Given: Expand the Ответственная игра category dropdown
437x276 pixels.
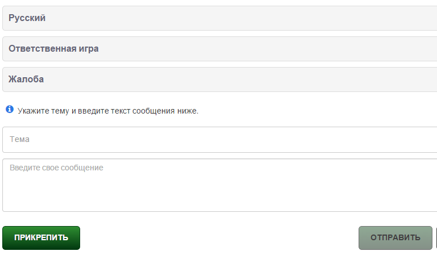Looking at the screenshot, I should pyautogui.click(x=219, y=49).
